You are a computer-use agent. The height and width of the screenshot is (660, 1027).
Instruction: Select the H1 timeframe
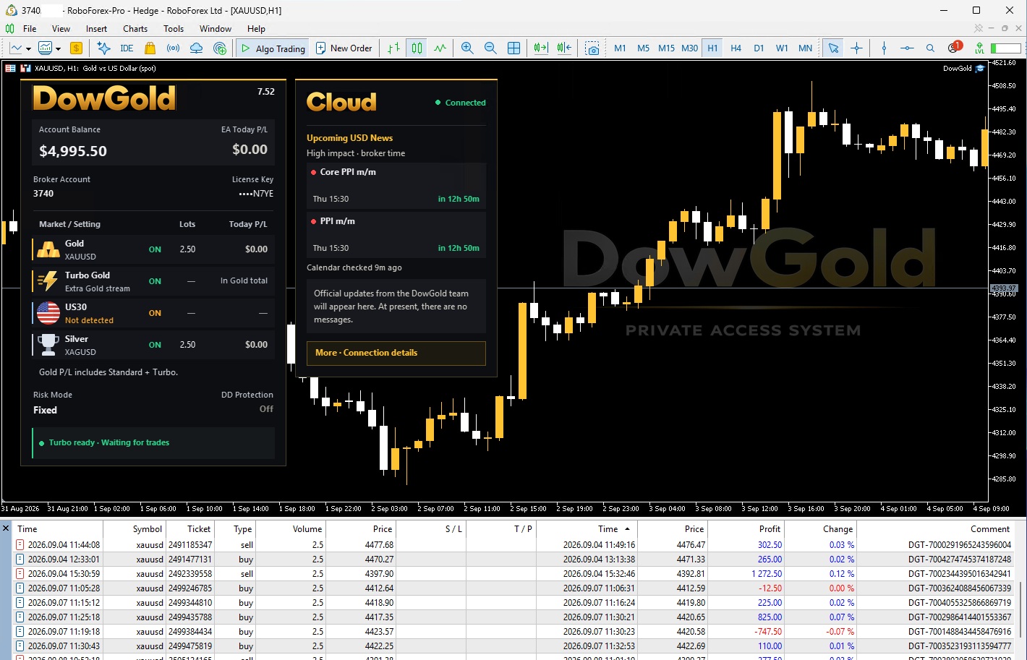click(x=712, y=48)
